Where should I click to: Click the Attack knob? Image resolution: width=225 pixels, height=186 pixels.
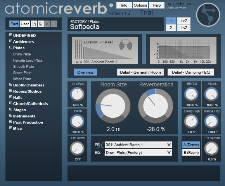(211, 94)
